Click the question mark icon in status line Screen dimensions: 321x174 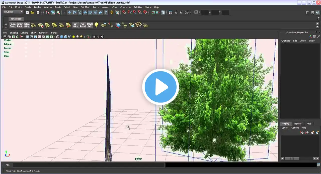click(x=106, y=12)
